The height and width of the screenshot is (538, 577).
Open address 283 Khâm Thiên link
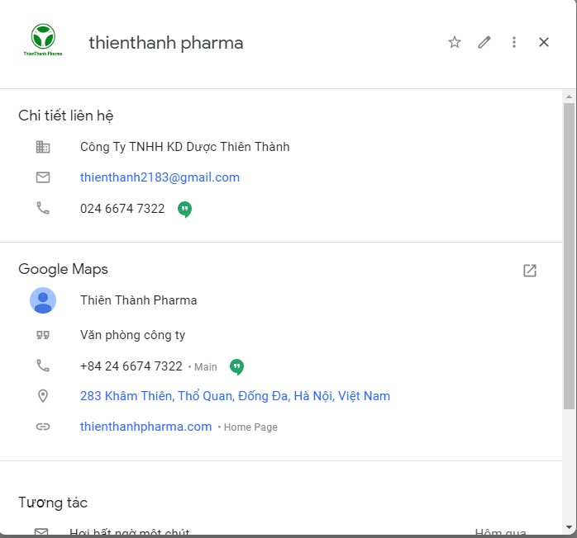235,396
